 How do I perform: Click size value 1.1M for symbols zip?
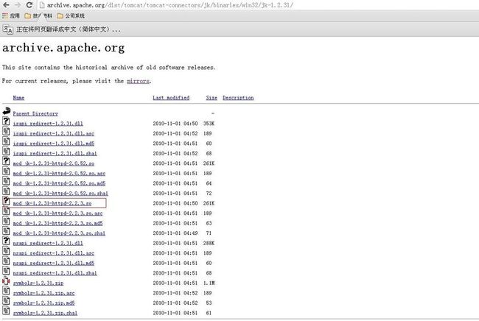point(209,283)
